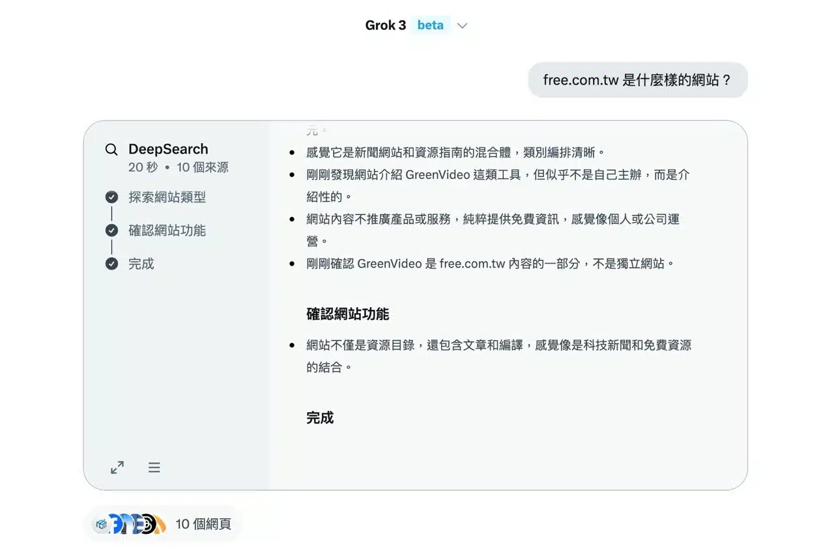Select the 探索網站類型 step label
Image resolution: width=834 pixels, height=556 pixels.
click(x=167, y=197)
